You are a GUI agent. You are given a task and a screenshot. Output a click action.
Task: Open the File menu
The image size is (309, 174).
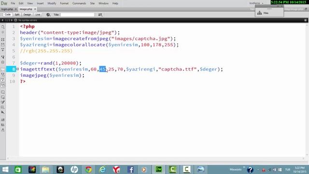pos(13,3)
